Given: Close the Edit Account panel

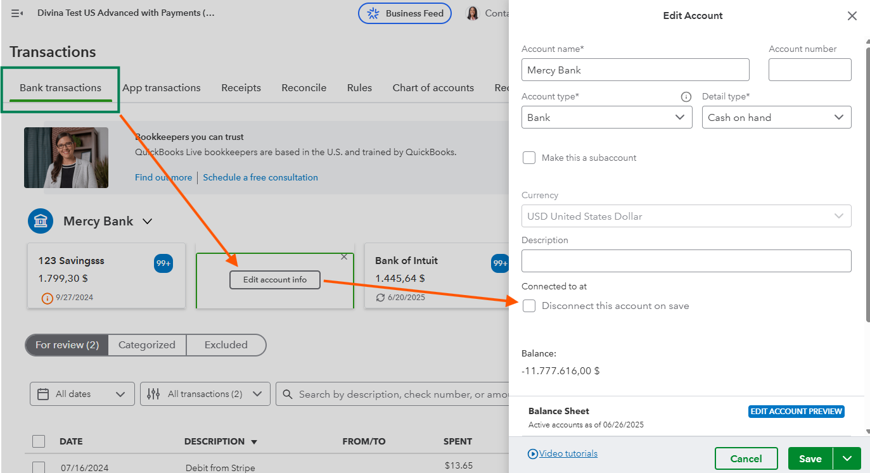Looking at the screenshot, I should [852, 16].
